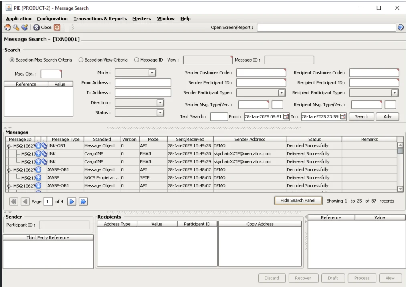The height and width of the screenshot is (287, 406).
Task: Click the View button at the bottom
Action: [390, 278]
